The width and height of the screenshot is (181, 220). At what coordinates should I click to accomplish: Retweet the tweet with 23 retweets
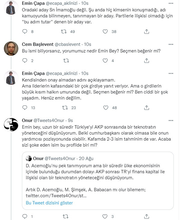click(65, 108)
